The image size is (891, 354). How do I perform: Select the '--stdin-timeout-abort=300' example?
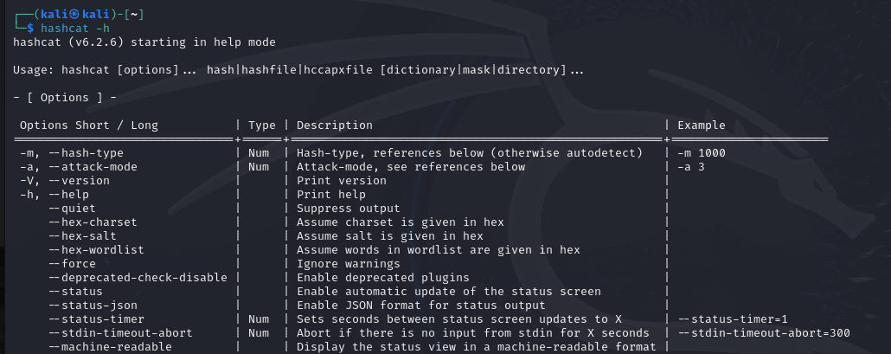764,333
